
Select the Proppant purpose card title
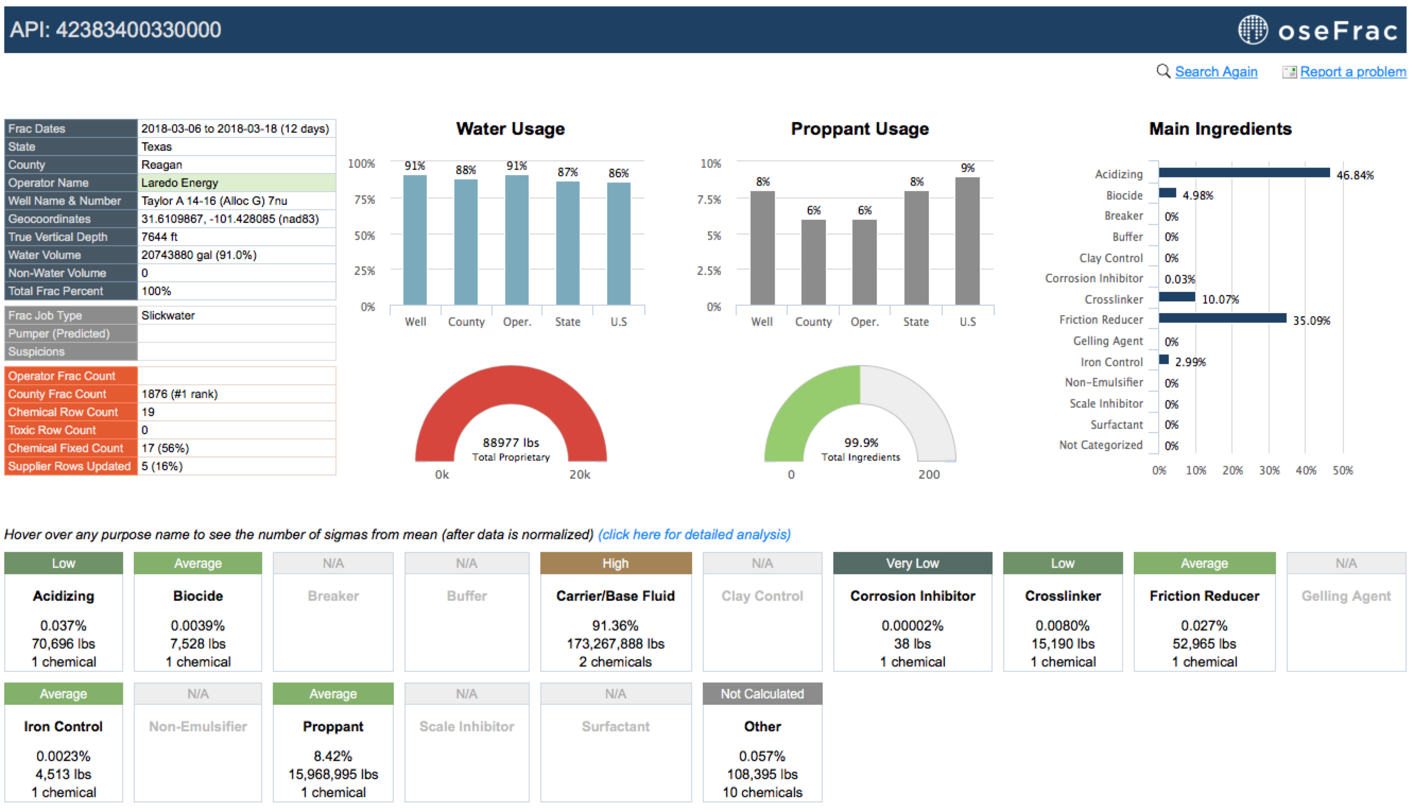point(333,726)
